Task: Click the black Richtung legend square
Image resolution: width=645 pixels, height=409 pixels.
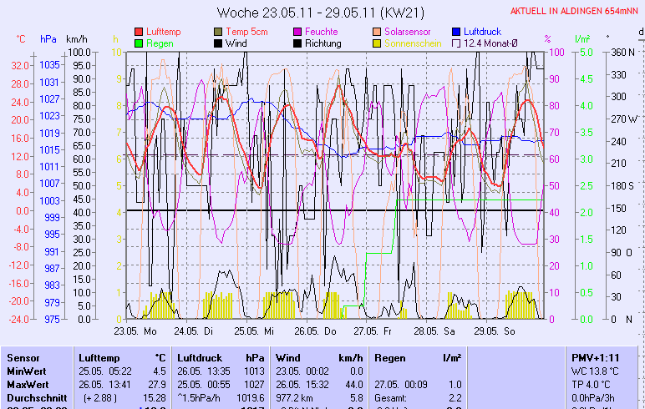Action: pos(298,43)
